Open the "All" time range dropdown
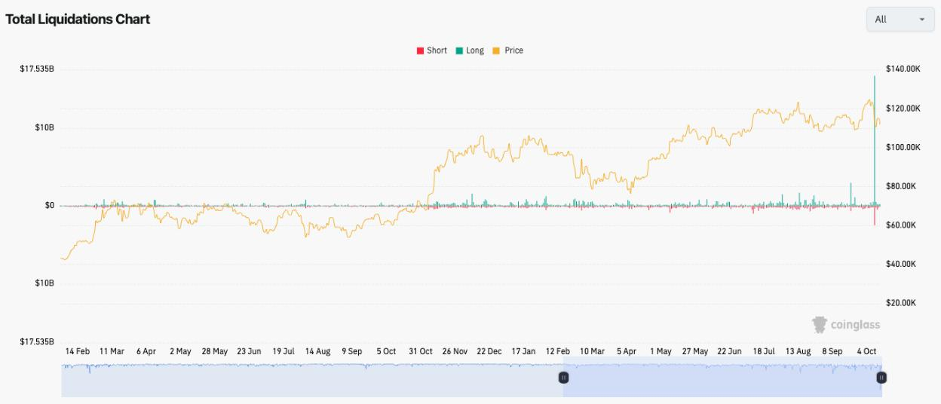Screen dimensions: 941x404 coord(900,20)
